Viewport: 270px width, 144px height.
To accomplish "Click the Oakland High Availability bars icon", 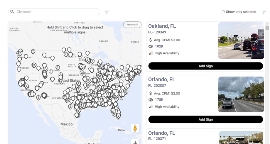I will coord(151,53).
